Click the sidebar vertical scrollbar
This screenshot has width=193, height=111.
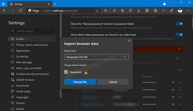[x=61, y=56]
